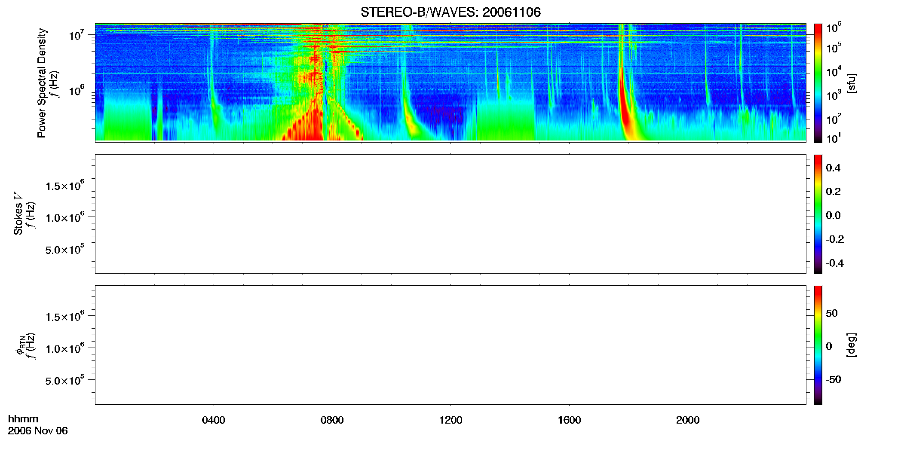Click the Stokes V axis label
901x464 pixels.
click(x=18, y=214)
